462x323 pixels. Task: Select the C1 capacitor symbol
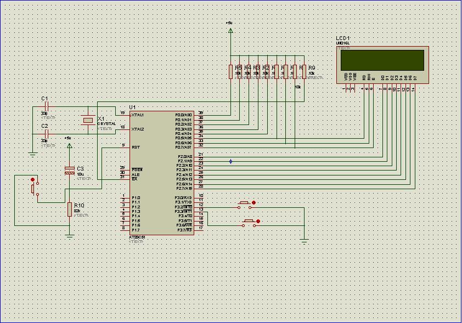(47, 106)
